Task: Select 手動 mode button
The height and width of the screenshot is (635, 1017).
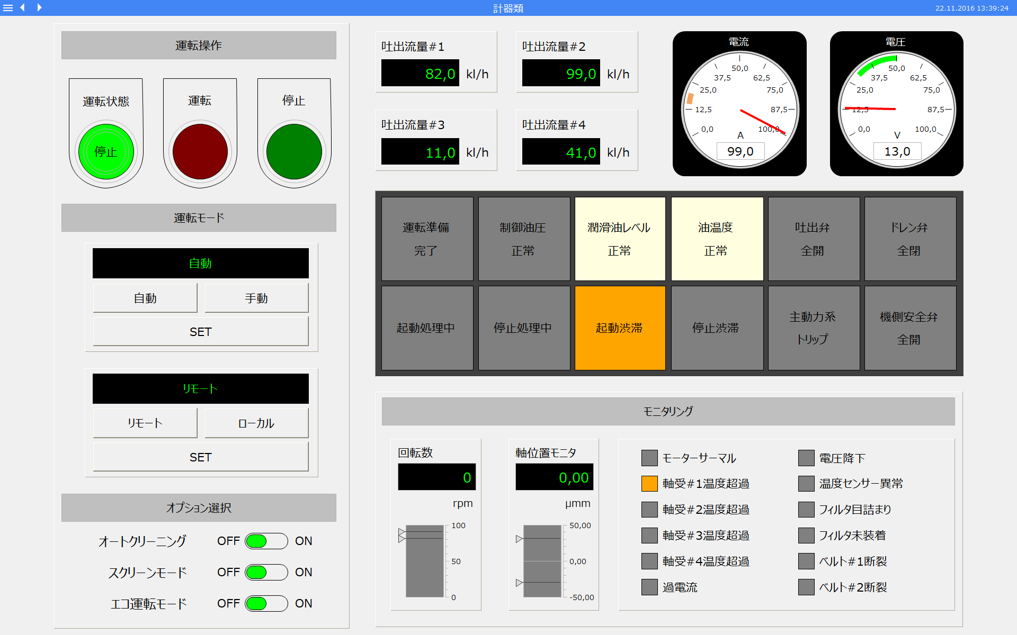Action: (x=256, y=298)
